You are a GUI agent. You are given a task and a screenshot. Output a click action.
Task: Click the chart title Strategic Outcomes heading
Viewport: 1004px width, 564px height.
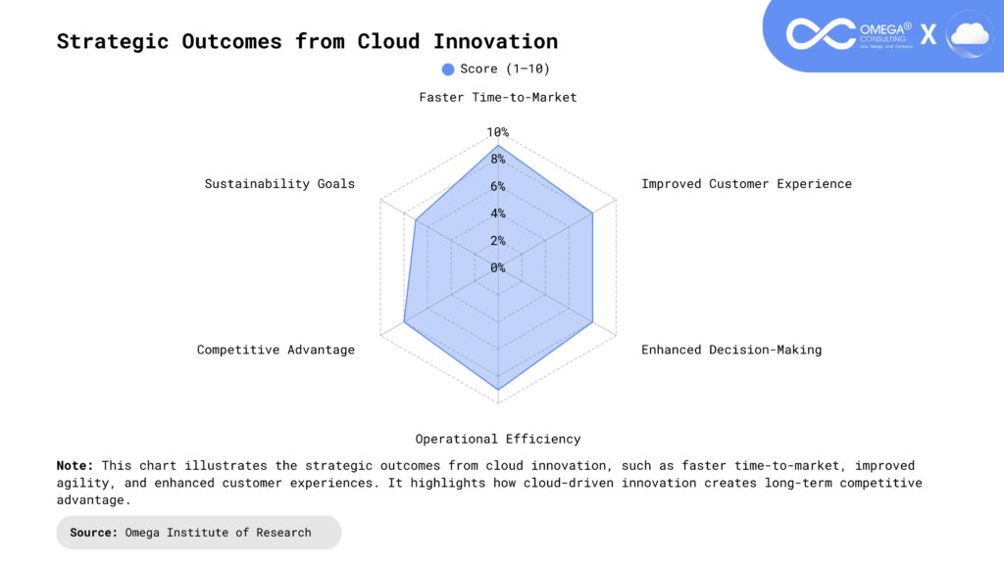(x=307, y=41)
